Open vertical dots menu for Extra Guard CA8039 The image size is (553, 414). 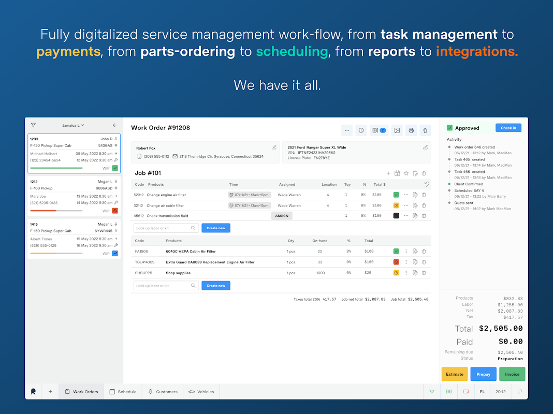(406, 262)
